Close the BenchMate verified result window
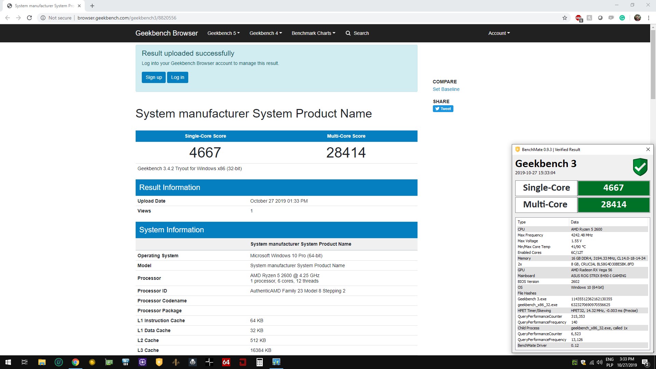The image size is (656, 369). click(648, 149)
